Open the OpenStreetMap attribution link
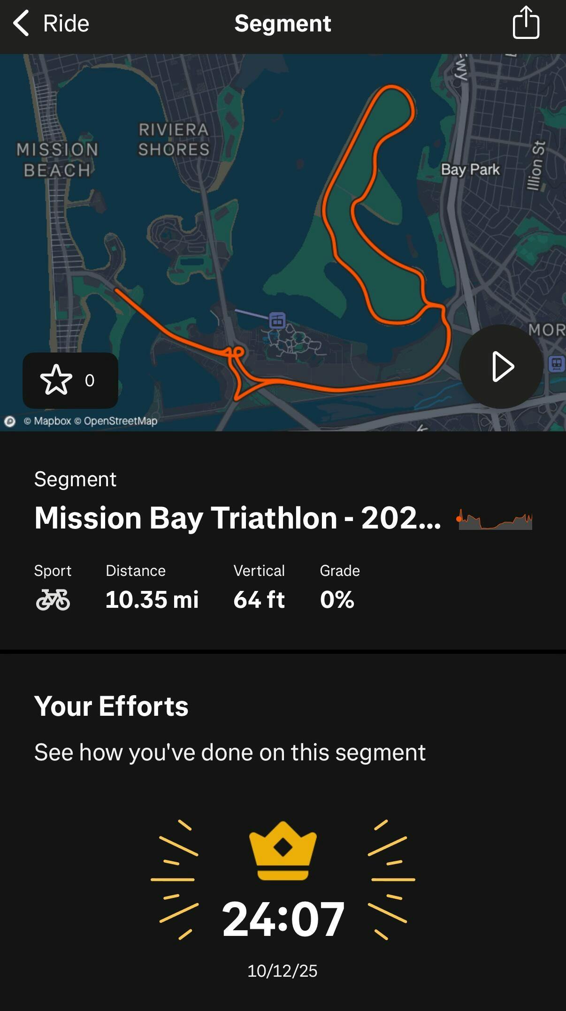Image resolution: width=566 pixels, height=1011 pixels. [120, 421]
